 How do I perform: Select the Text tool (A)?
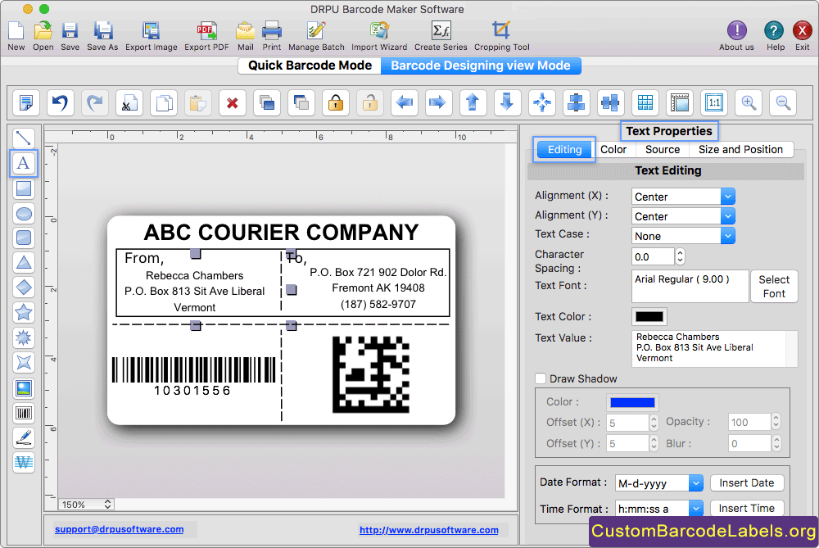(x=24, y=163)
